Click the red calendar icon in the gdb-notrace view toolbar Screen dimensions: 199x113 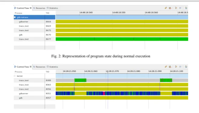pyautogui.click(x=170, y=8)
